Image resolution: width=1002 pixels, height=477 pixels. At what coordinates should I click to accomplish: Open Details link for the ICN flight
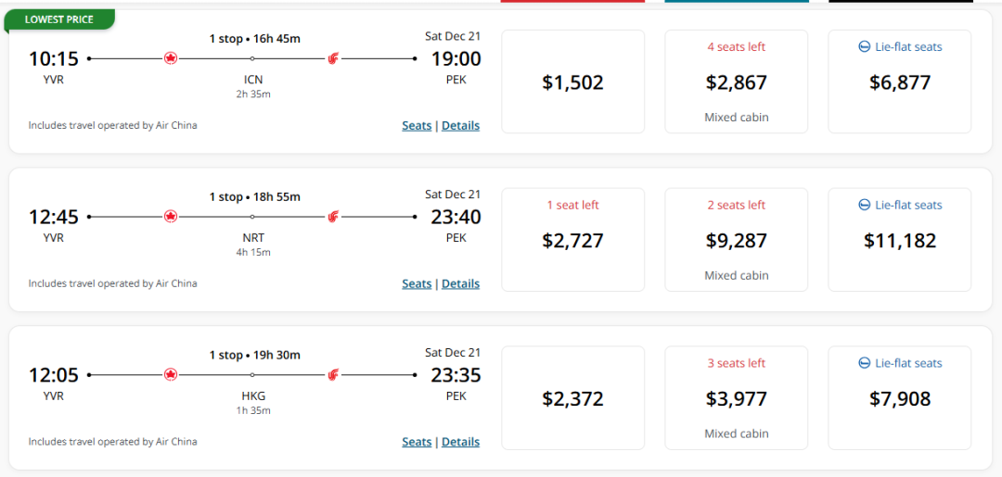(x=461, y=126)
